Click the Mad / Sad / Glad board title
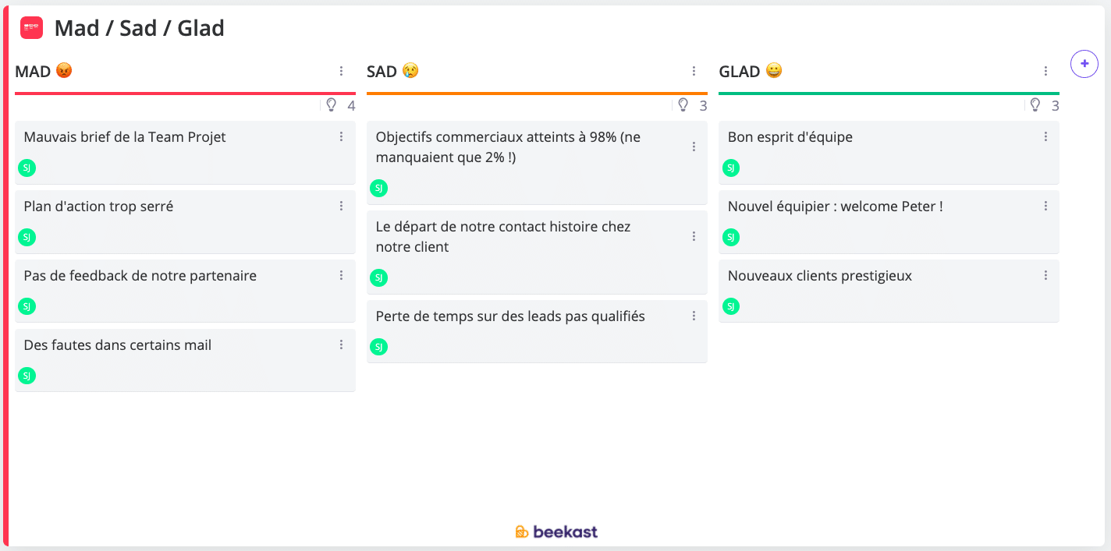 point(140,29)
